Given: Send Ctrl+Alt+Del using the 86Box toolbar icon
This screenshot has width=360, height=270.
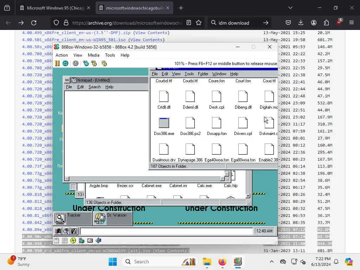Looking at the screenshot, I should point(86,63).
